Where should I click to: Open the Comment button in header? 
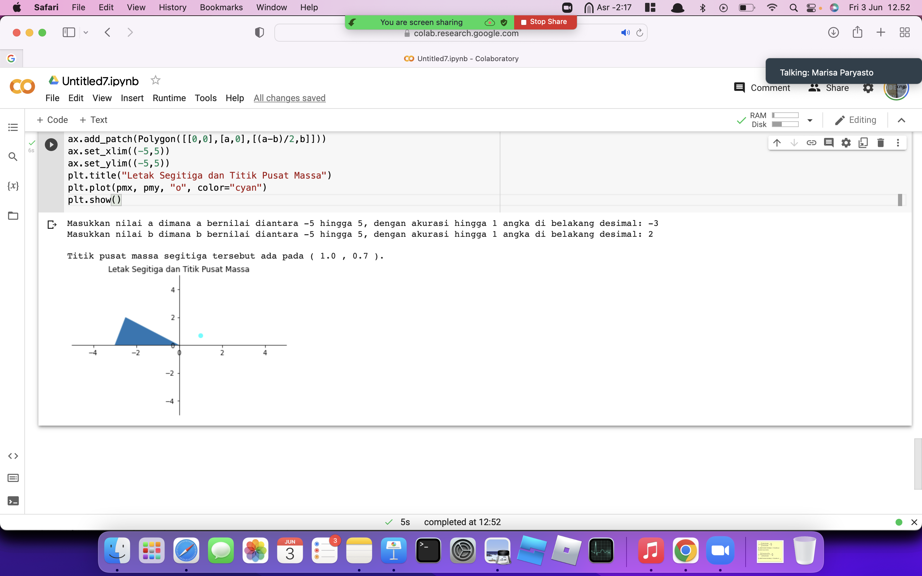(762, 88)
